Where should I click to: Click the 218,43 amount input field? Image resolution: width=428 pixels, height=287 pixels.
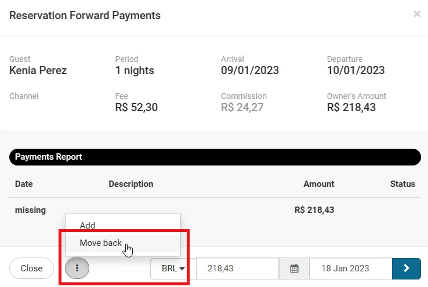pos(237,268)
